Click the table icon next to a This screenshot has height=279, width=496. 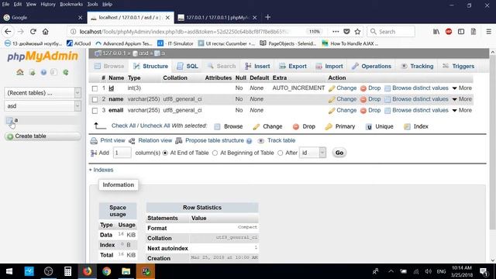(x=9, y=120)
